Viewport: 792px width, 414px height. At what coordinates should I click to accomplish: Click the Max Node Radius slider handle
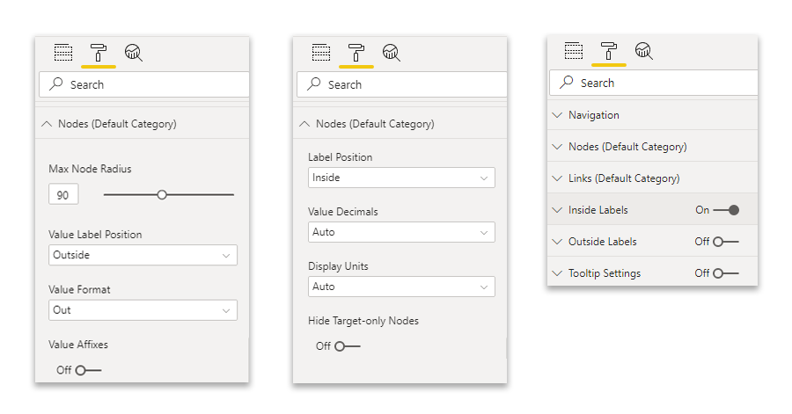[x=162, y=194]
